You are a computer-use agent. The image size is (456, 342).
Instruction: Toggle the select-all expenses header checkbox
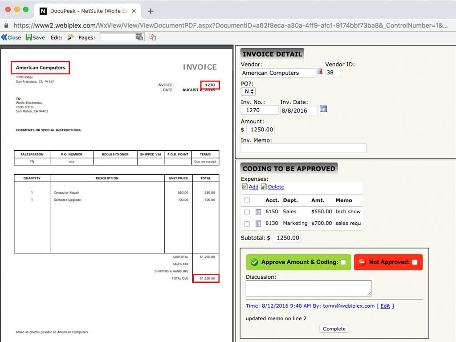pos(247,200)
